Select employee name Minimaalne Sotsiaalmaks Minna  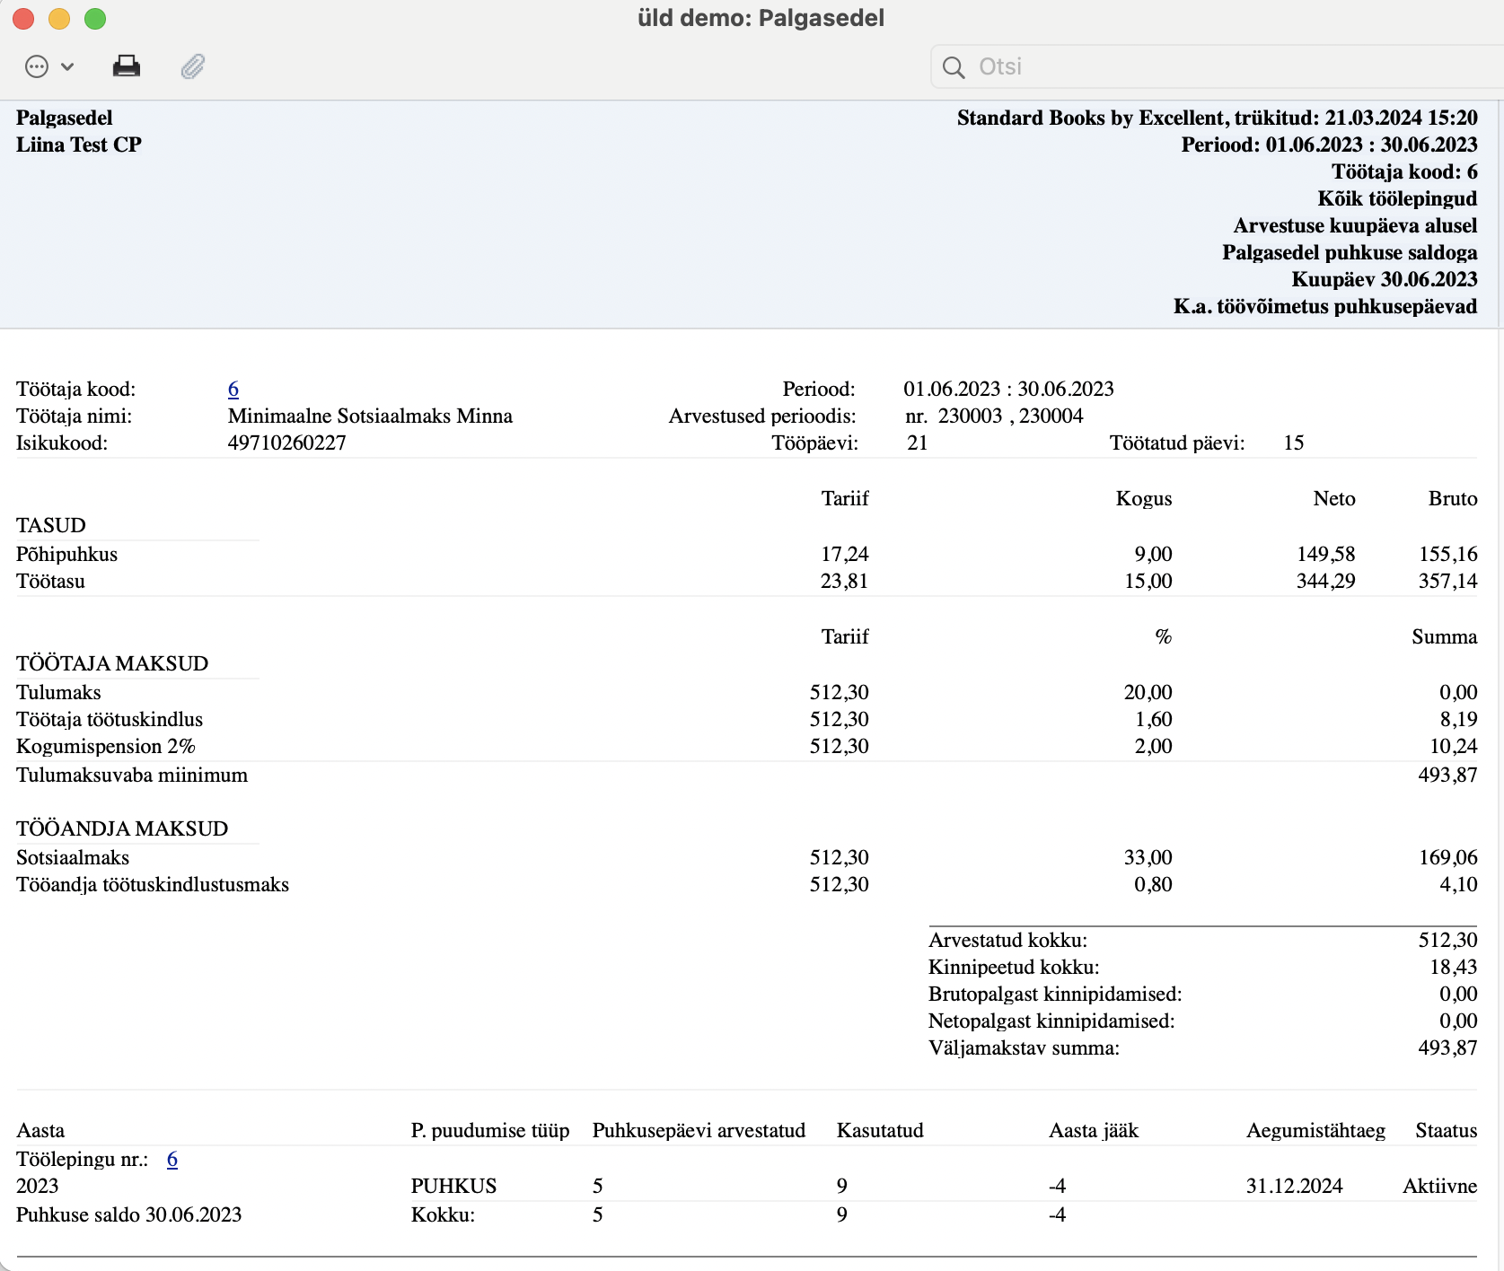[370, 416]
